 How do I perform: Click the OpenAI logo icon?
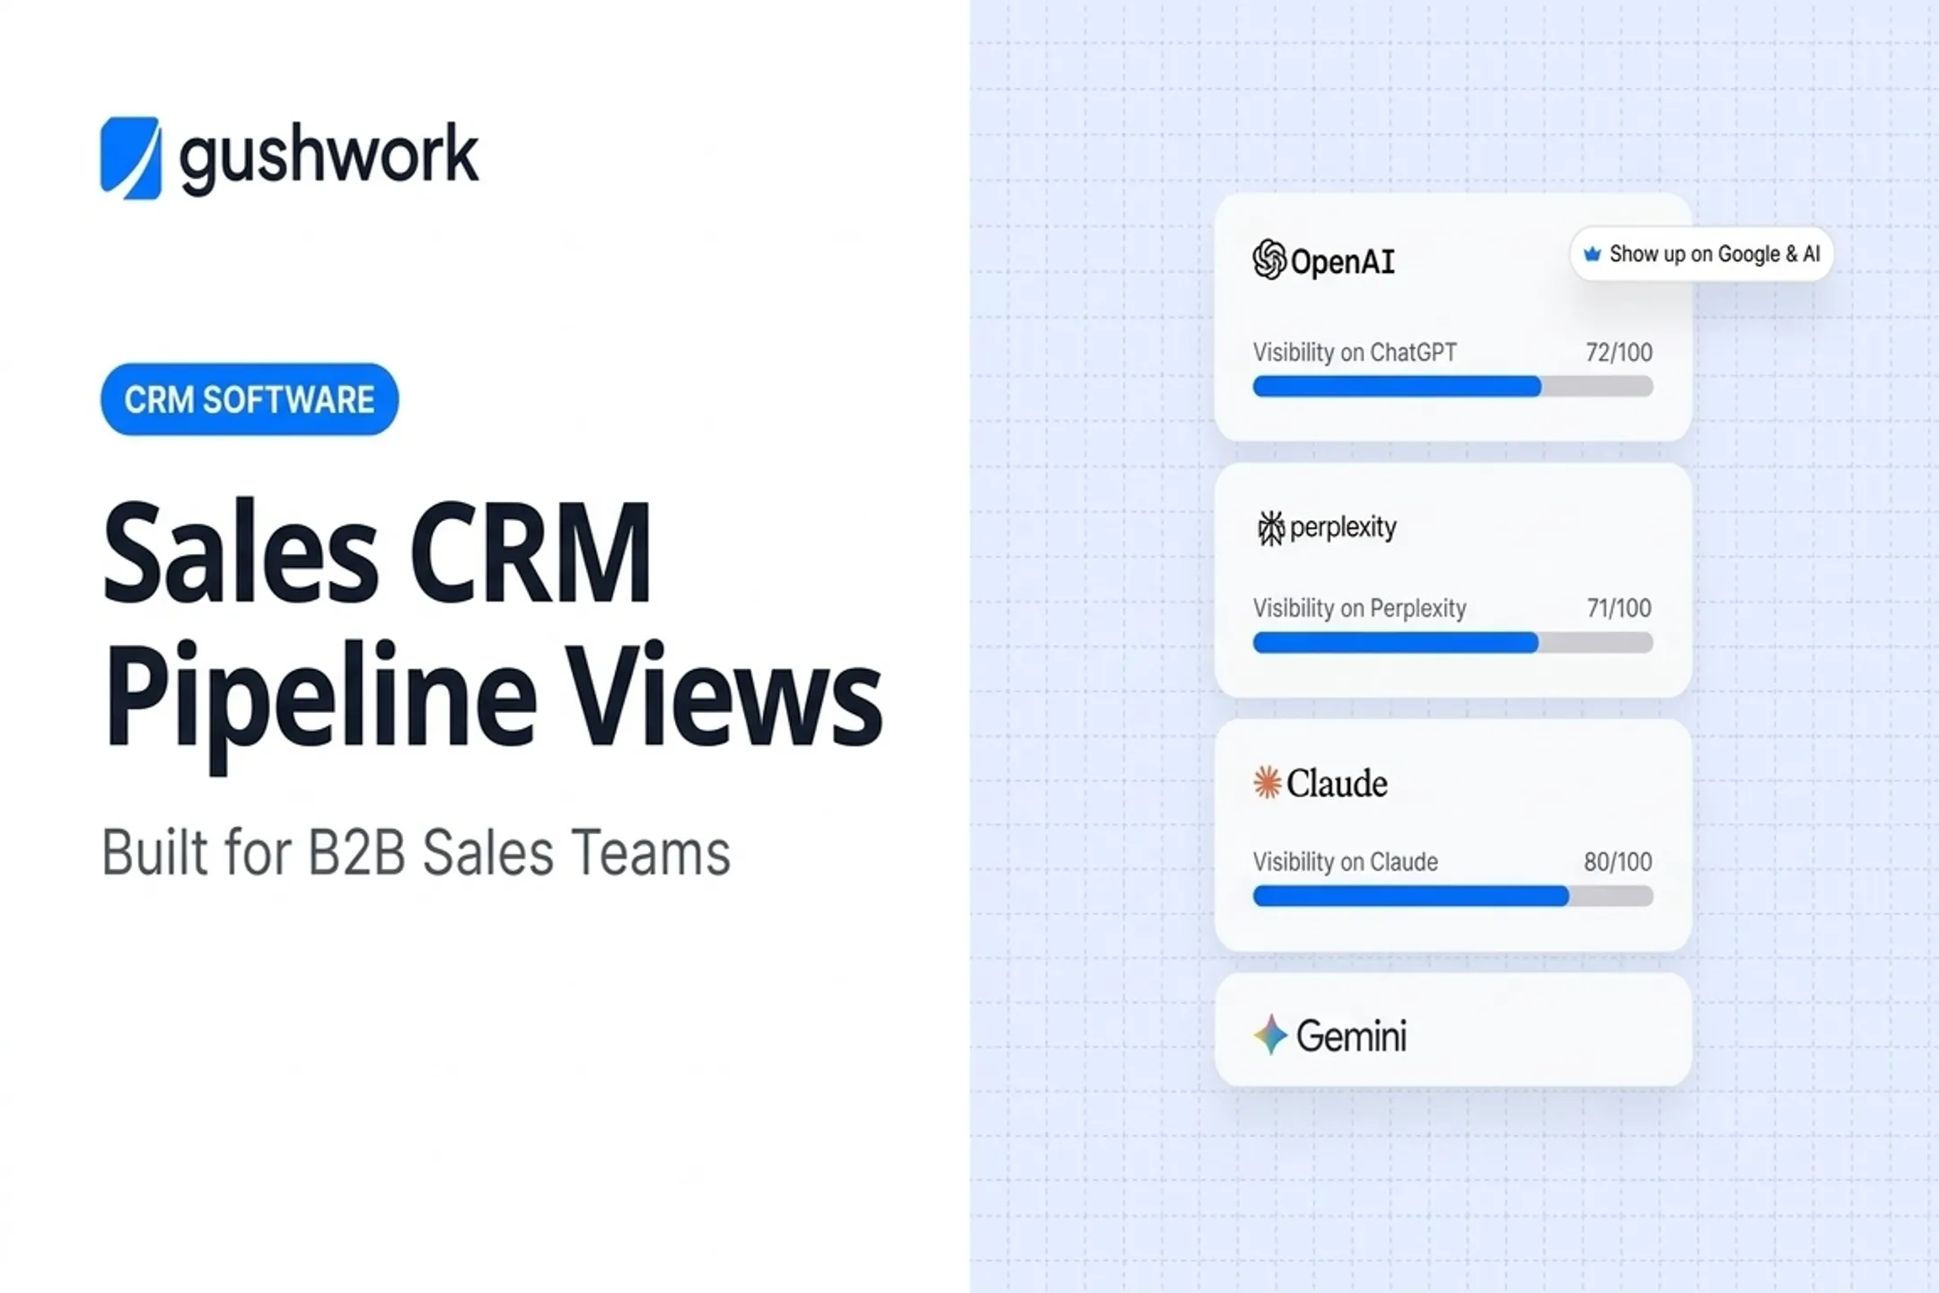pyautogui.click(x=1269, y=260)
